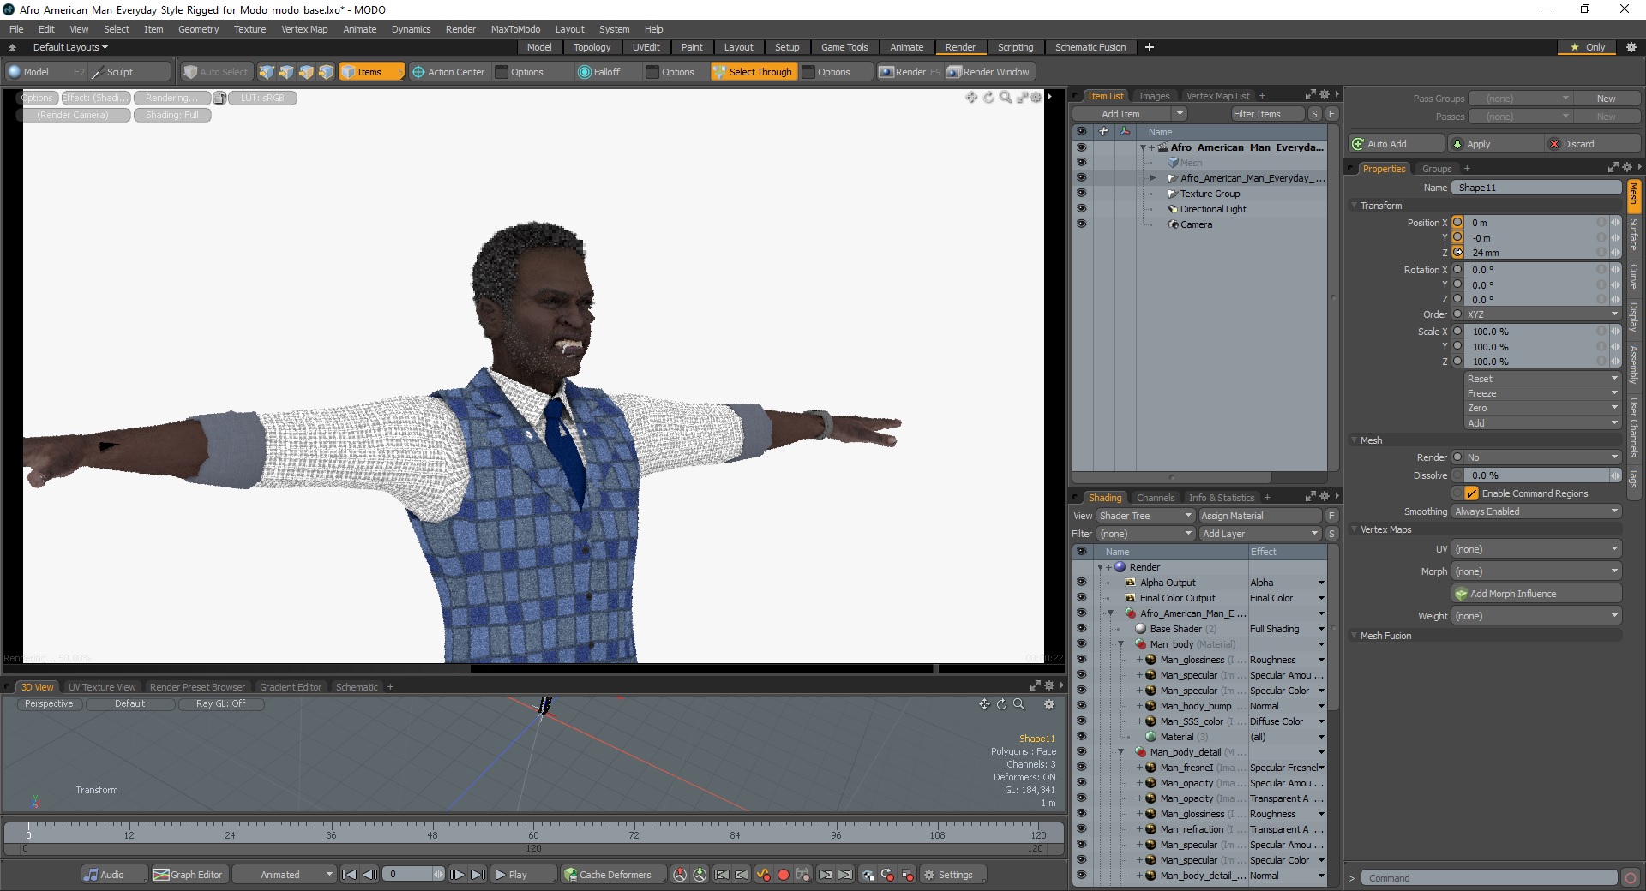Click the Command input field
The height and width of the screenshot is (891, 1646).
coord(1490,878)
